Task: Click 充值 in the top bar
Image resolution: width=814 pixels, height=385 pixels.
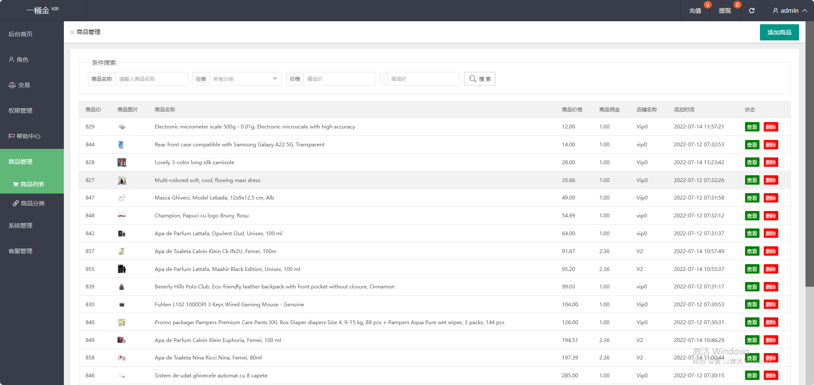Action: 695,11
